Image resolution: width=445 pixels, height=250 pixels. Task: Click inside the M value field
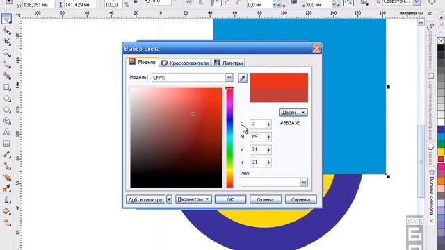tap(258, 137)
